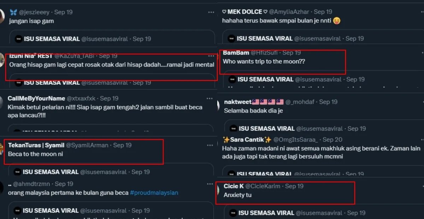Open the #proudmalaysian hashtag

154,193
